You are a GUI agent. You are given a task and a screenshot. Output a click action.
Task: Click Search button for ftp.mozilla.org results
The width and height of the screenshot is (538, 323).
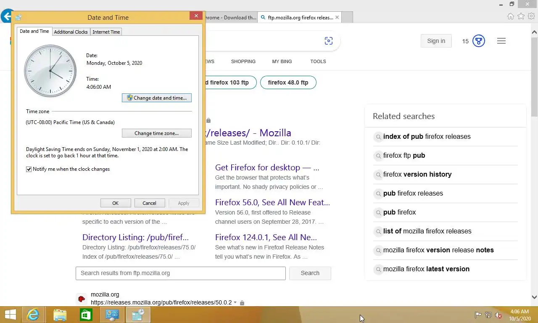tap(310, 273)
